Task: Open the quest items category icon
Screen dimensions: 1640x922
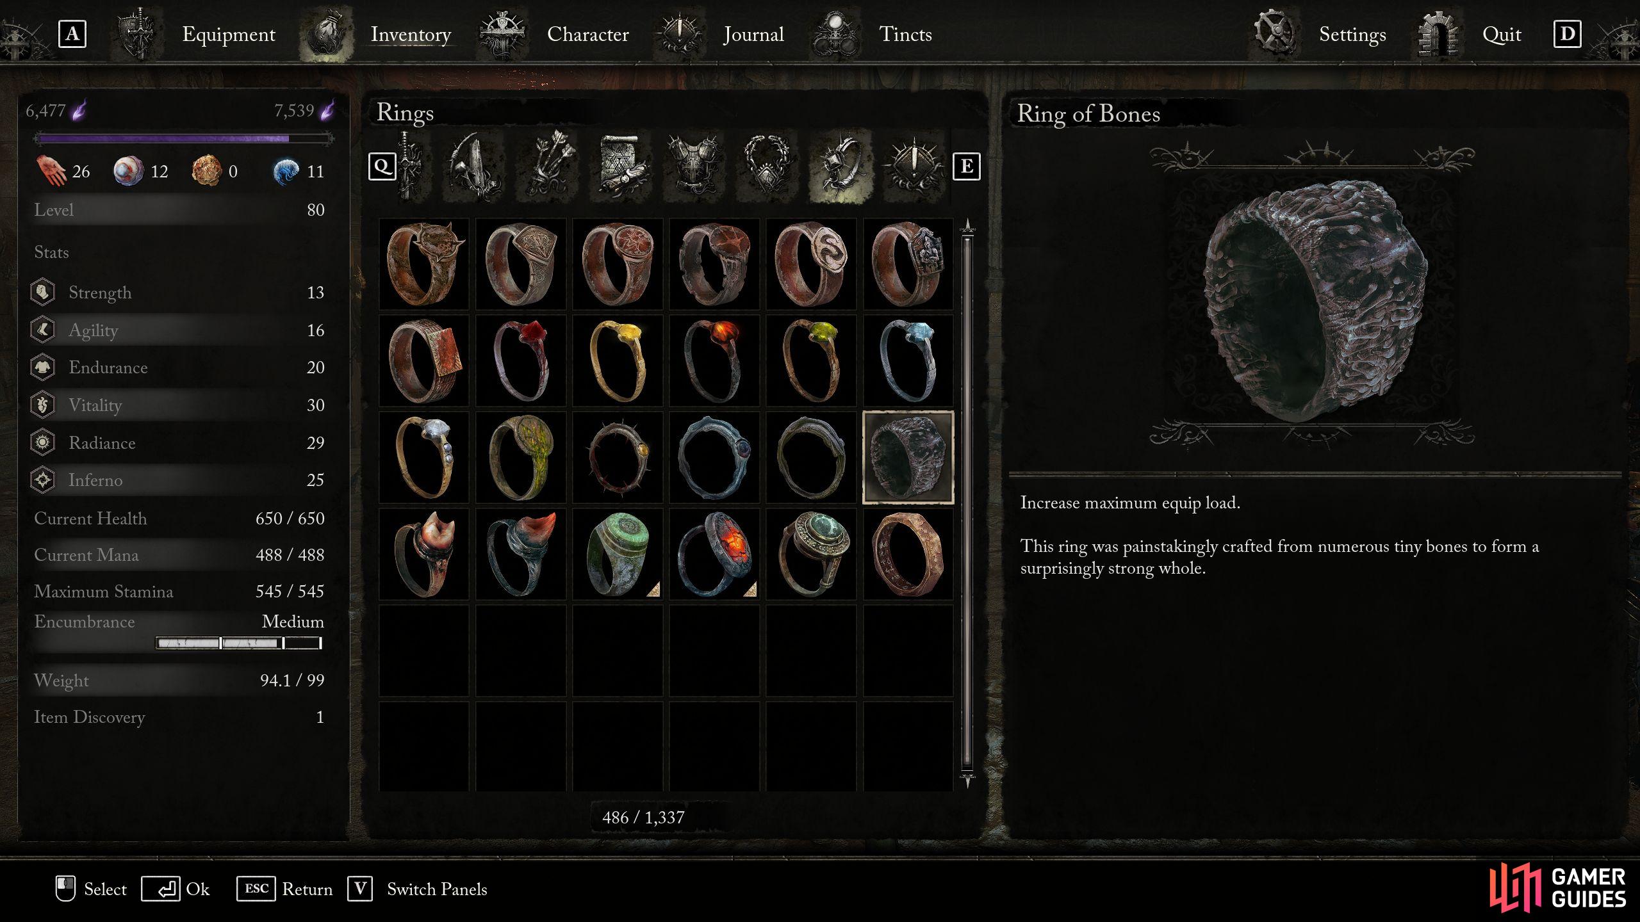Action: point(914,166)
